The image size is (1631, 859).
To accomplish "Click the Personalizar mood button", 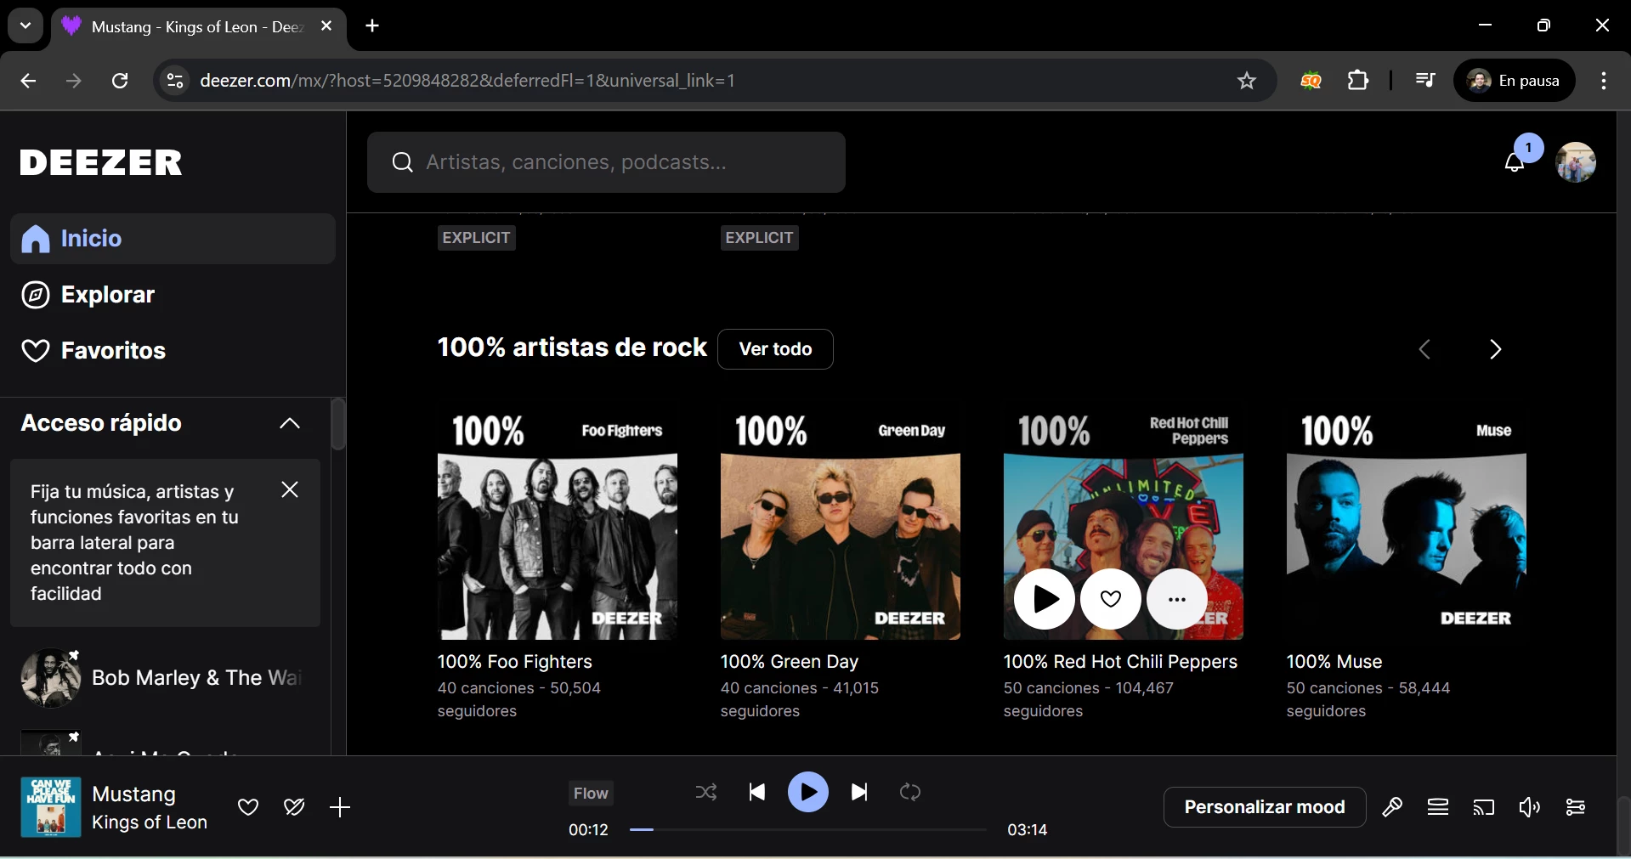I will [x=1264, y=807].
